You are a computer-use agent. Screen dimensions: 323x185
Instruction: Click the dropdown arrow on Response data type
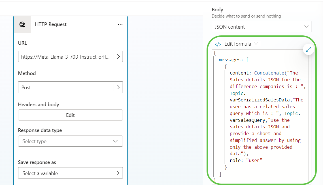[x=115, y=141]
